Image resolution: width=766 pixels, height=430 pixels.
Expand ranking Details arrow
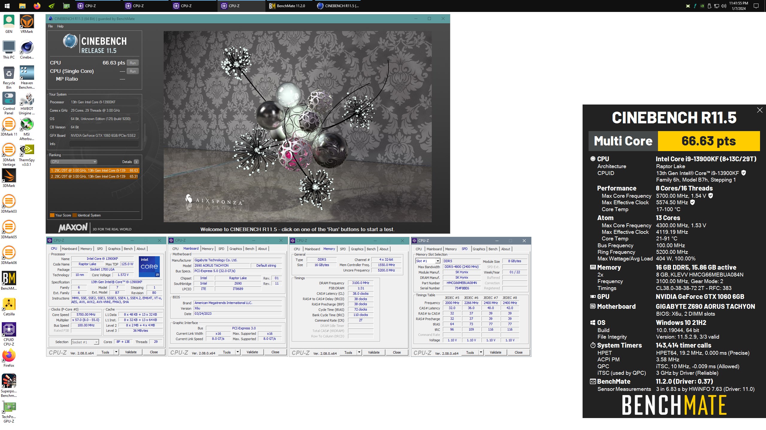pos(136,162)
